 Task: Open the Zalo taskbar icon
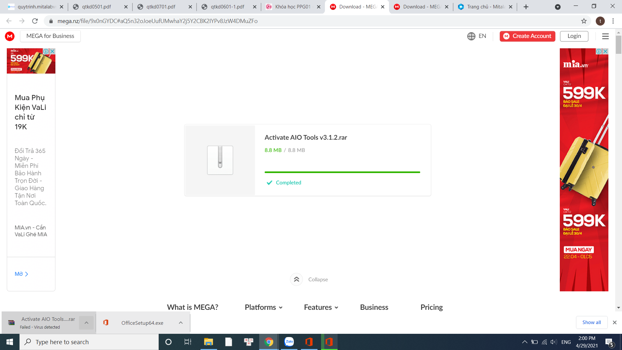tap(289, 342)
